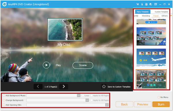The height and width of the screenshot is (111, 173).
Task: Browse for background music file
Action: pos(79,96)
